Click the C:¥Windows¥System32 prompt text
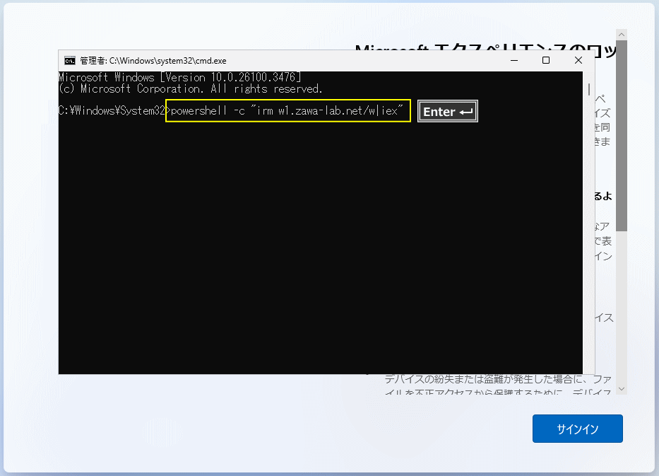The height and width of the screenshot is (476, 659). coord(112,110)
